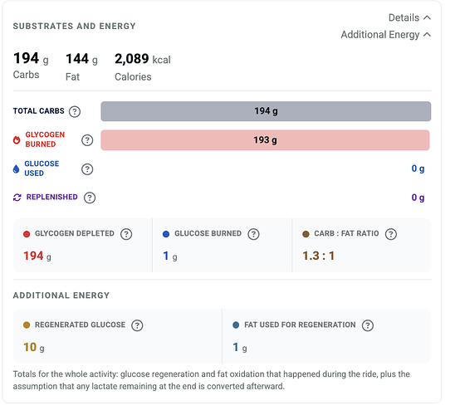Collapse the Details section
Screen dimensions: 455x415
click(409, 17)
